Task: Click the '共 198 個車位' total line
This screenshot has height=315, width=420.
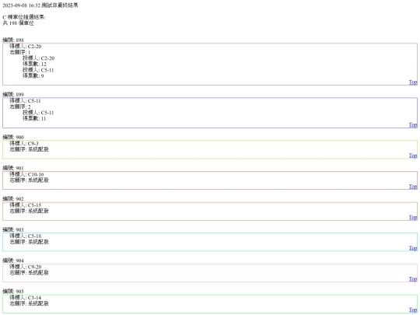Action: pos(18,23)
